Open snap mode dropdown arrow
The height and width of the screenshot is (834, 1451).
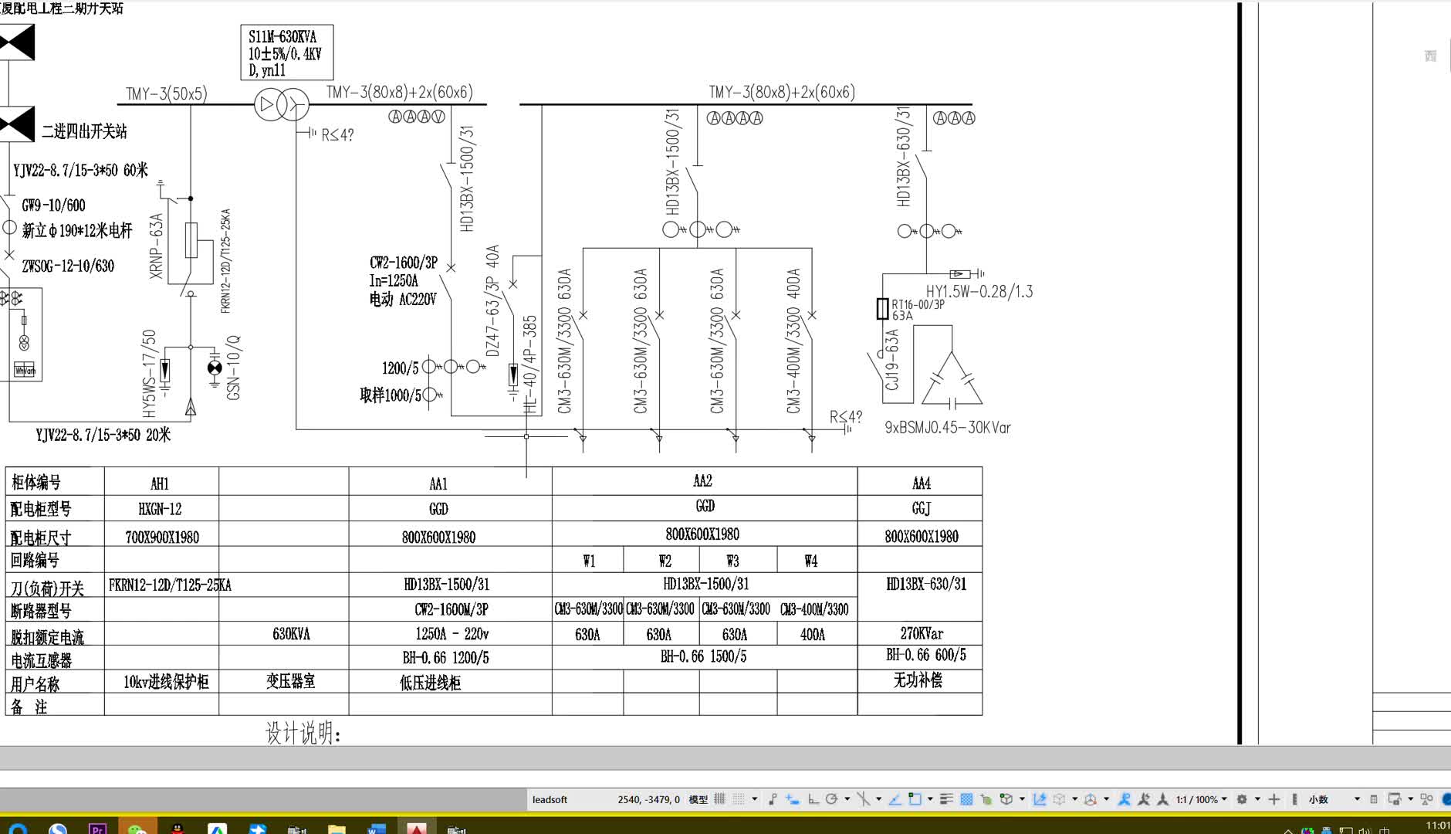click(x=755, y=799)
